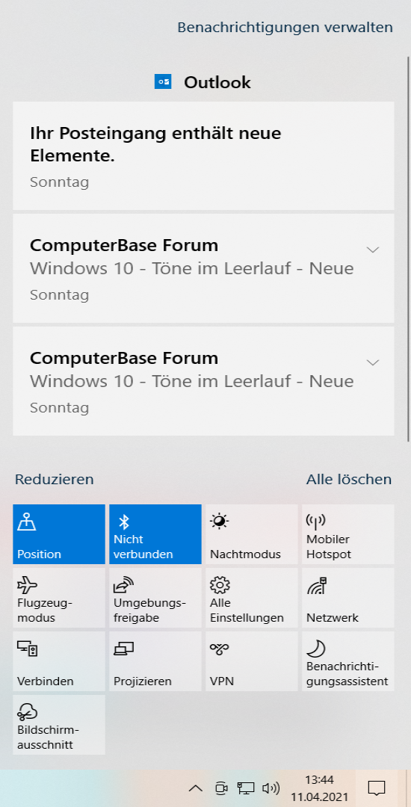Toggle Umgebungsfreigabe tile

click(155, 598)
